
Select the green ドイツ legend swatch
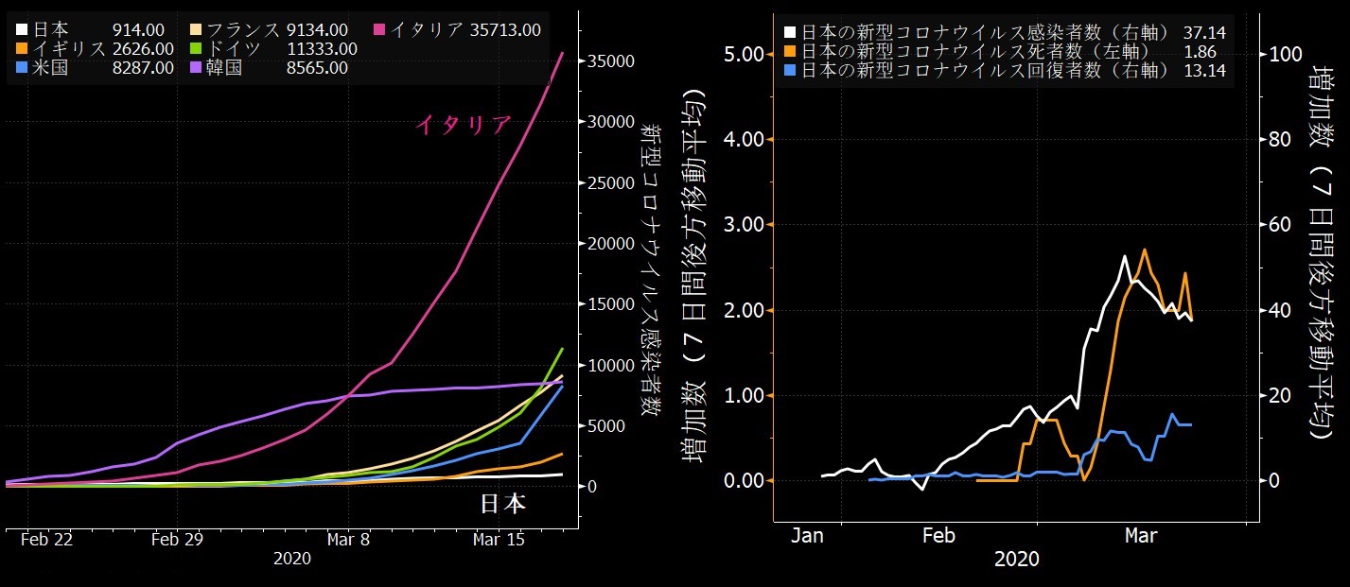tap(195, 48)
